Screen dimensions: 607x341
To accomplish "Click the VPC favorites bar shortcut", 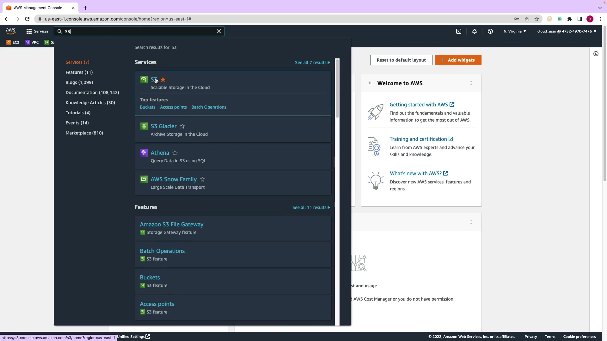I will coord(32,42).
